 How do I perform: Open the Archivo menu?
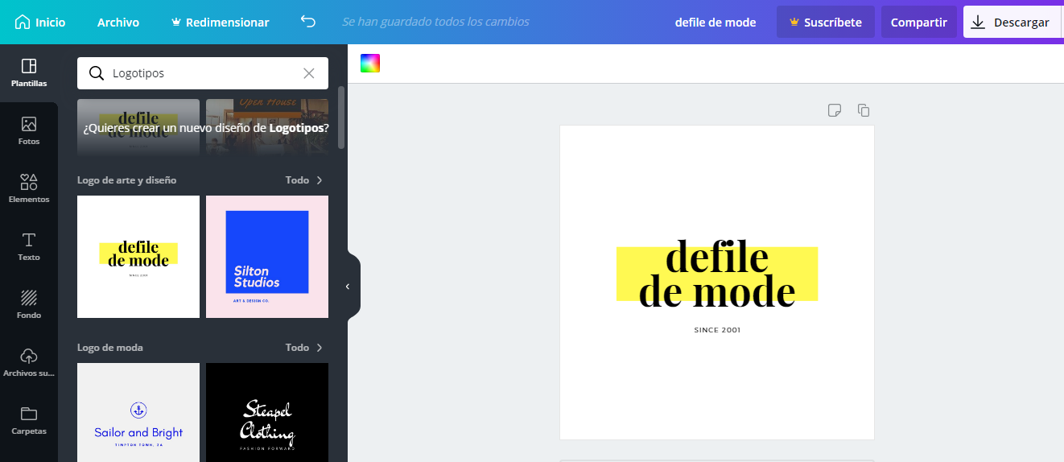point(118,23)
